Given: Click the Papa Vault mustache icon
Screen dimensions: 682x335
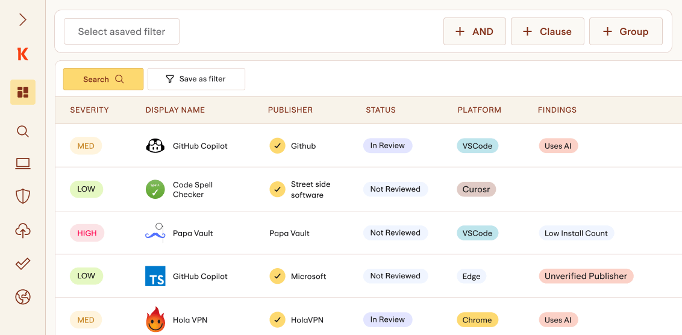Looking at the screenshot, I should coord(155,233).
